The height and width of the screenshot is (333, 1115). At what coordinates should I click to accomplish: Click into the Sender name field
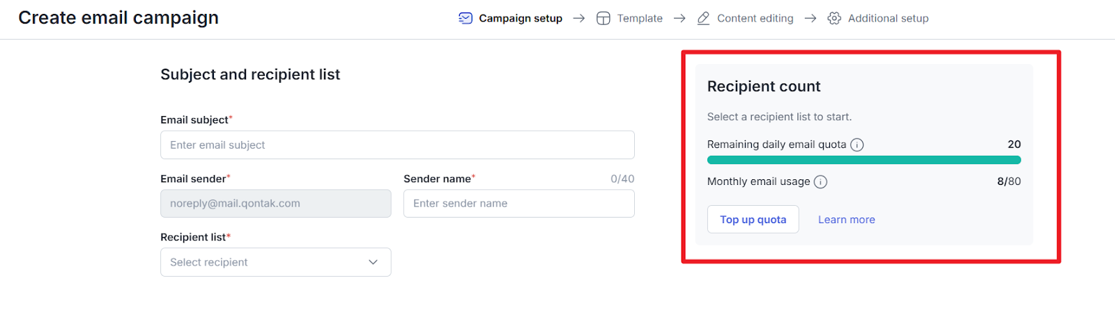(518, 204)
